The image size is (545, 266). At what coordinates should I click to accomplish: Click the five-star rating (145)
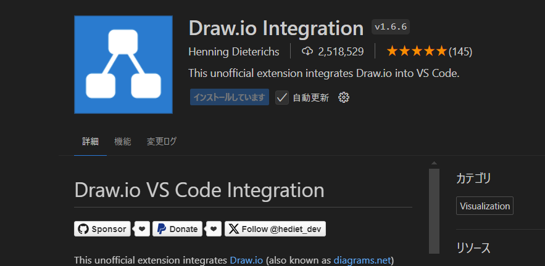click(x=429, y=52)
